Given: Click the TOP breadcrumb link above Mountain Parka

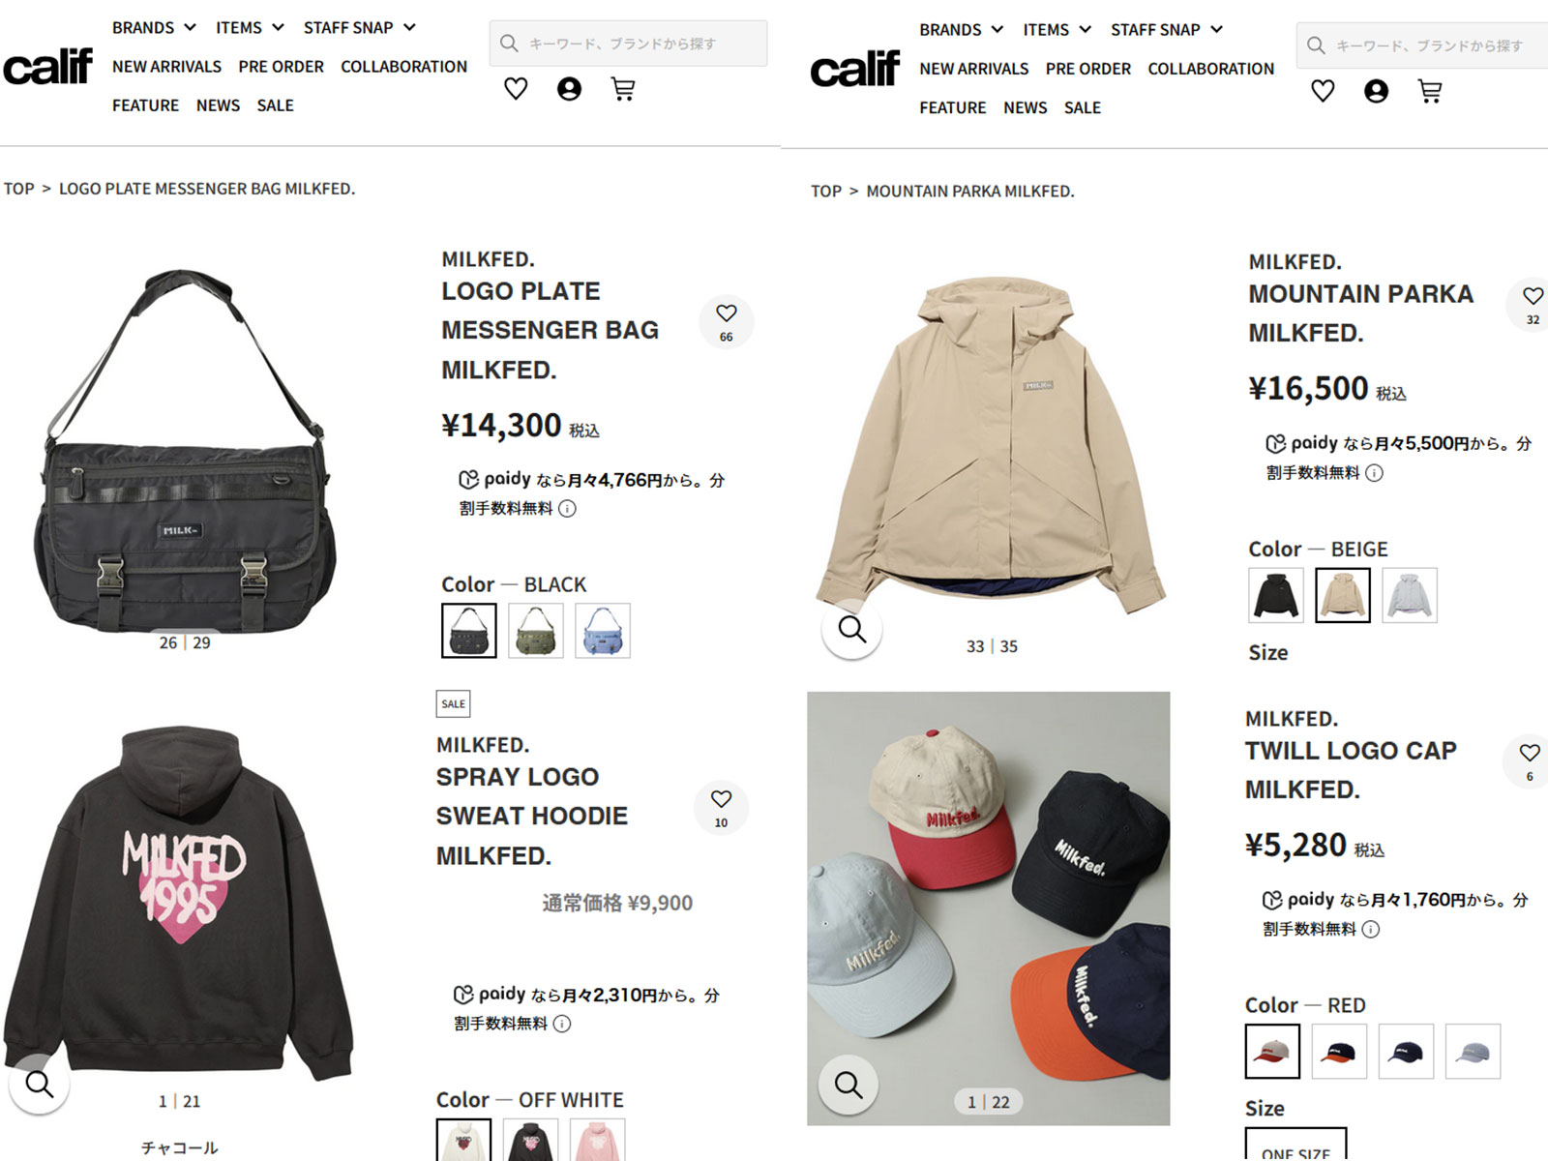Looking at the screenshot, I should coord(826,192).
